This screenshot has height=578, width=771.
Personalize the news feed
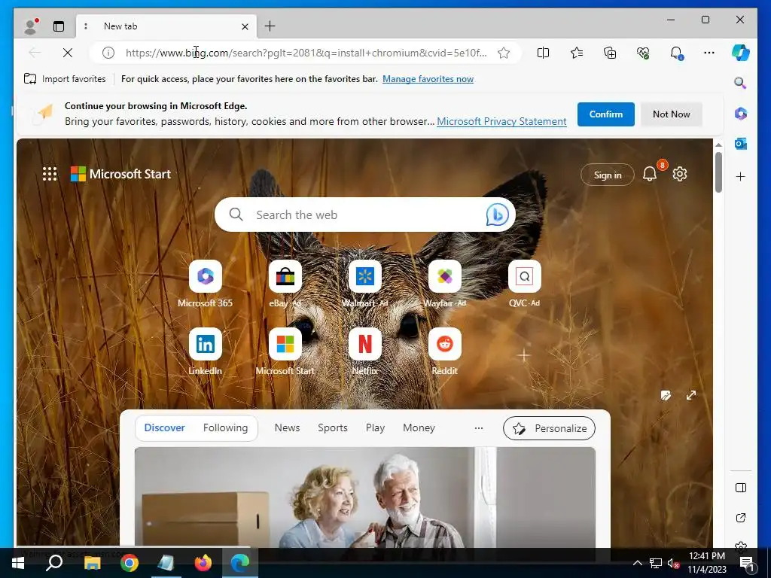click(549, 428)
